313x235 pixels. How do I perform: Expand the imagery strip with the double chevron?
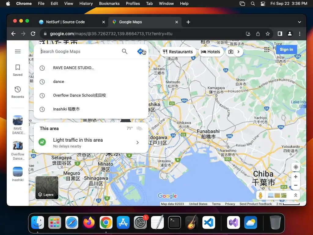[x=296, y=195]
